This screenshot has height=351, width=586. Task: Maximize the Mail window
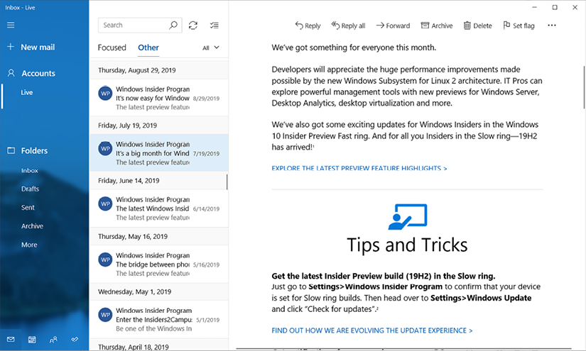555,7
